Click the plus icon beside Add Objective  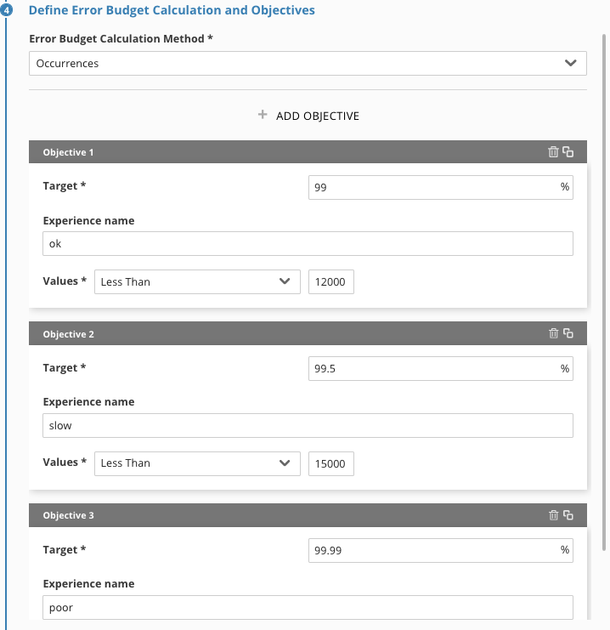(x=263, y=115)
